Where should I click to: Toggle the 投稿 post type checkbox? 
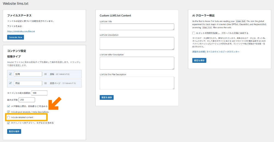tap(10, 74)
